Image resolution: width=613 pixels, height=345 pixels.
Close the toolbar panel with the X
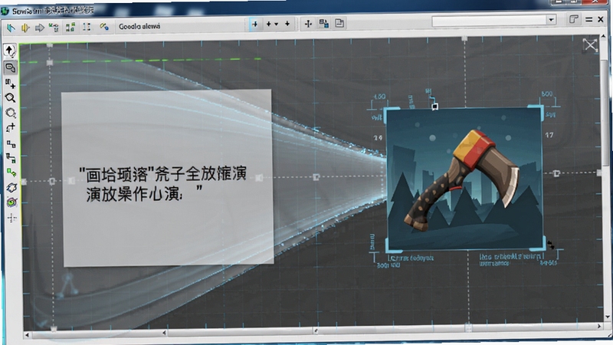coord(601,19)
